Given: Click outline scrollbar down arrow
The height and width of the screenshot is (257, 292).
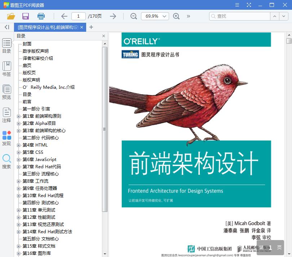Looking at the screenshot, I should (105, 254).
